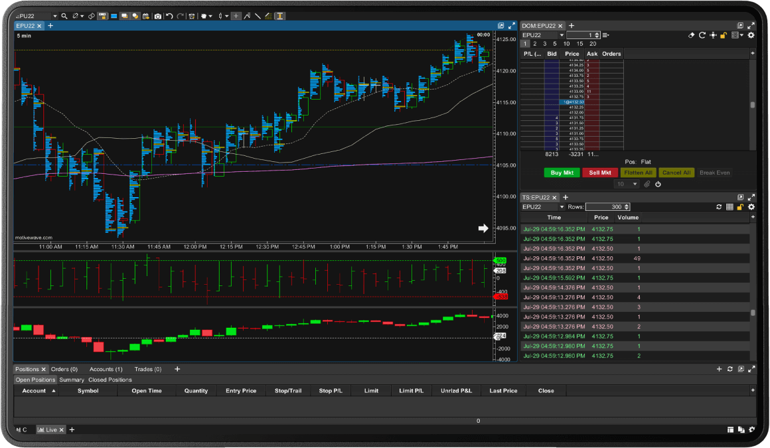Add a new chart tab with plus
Screen dimensions: 770x448
coord(50,25)
